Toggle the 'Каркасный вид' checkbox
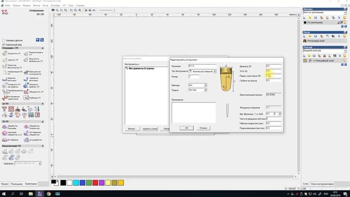This screenshot has height=197, width=350. 4,45
